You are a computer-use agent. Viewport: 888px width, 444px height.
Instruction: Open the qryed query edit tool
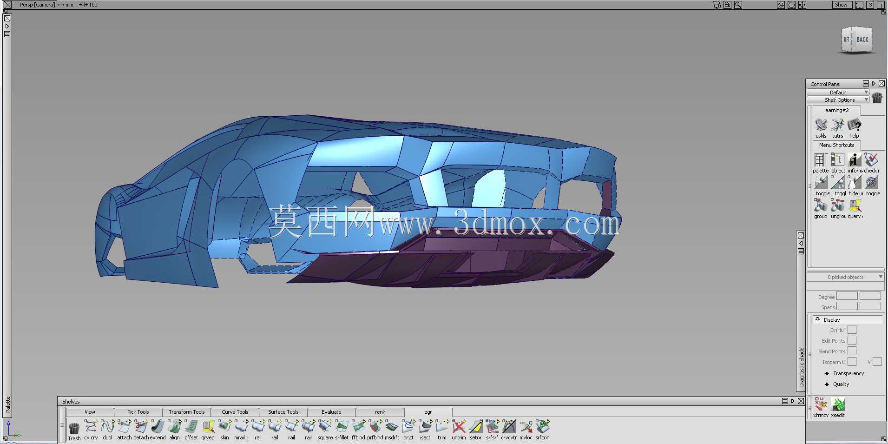click(208, 426)
